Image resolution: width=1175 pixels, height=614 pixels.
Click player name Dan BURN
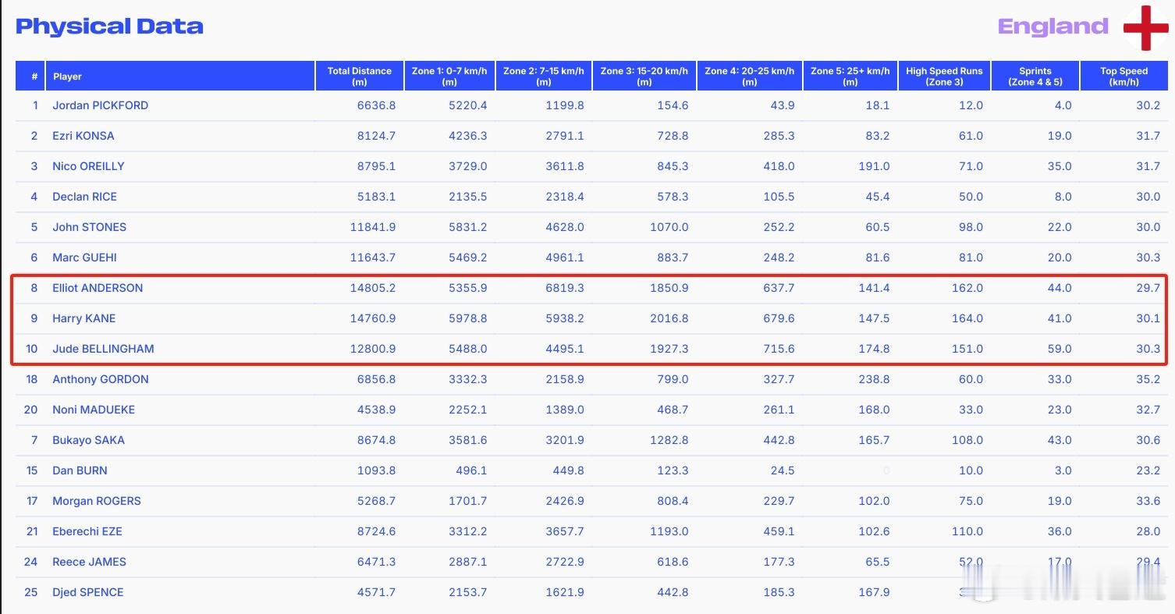coord(80,470)
